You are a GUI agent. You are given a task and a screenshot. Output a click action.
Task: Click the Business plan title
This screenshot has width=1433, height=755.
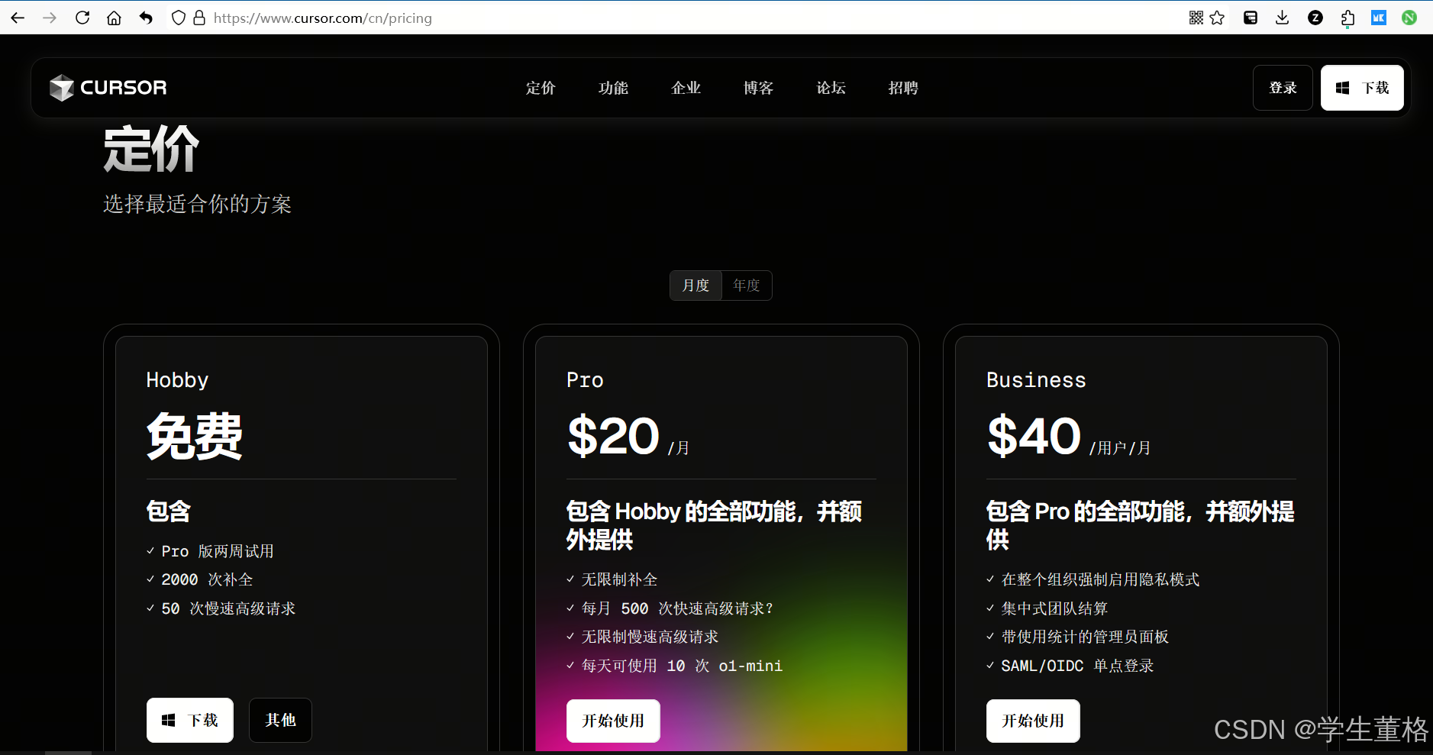1036,380
